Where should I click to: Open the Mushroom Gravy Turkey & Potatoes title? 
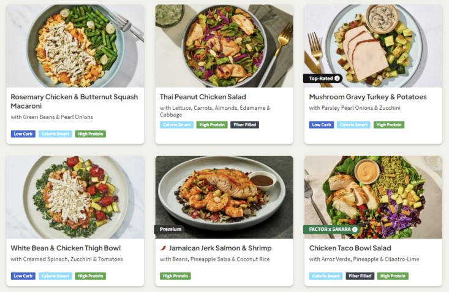(368, 97)
